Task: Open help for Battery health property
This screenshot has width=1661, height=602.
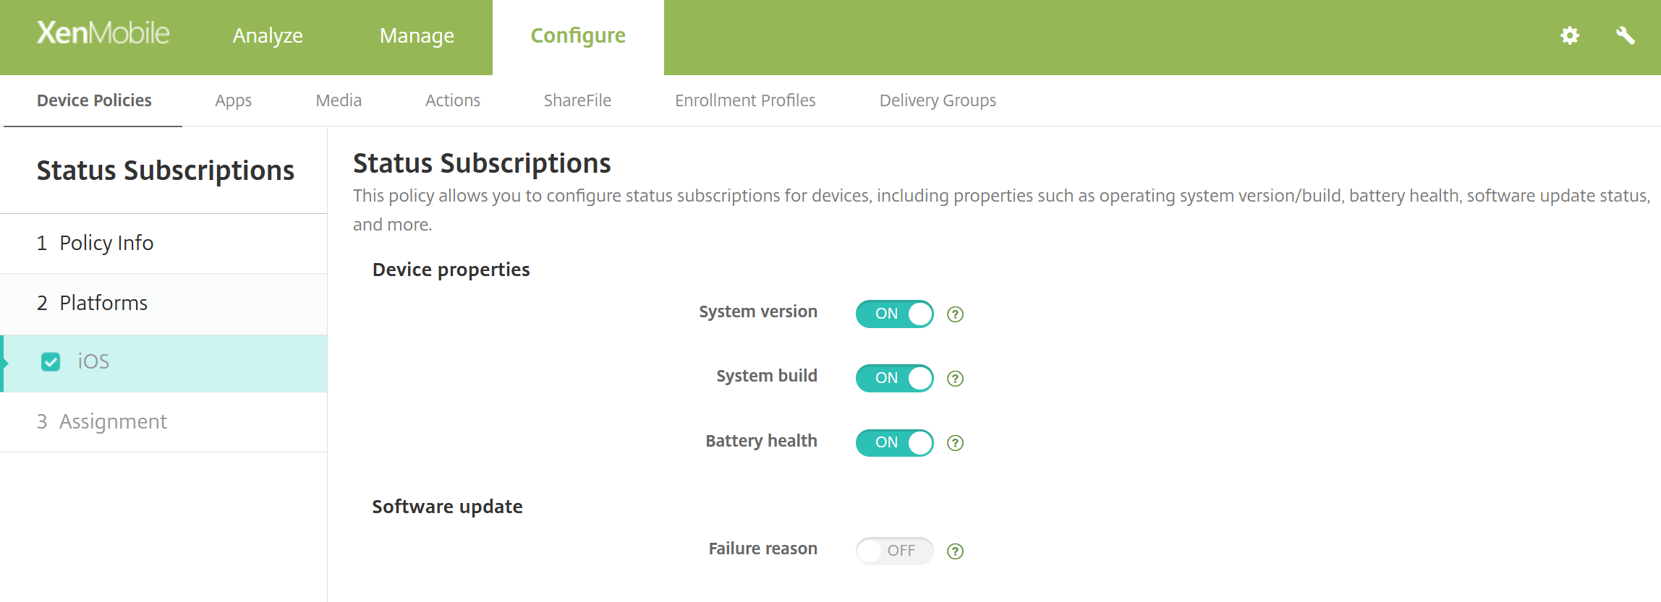Action: (955, 442)
